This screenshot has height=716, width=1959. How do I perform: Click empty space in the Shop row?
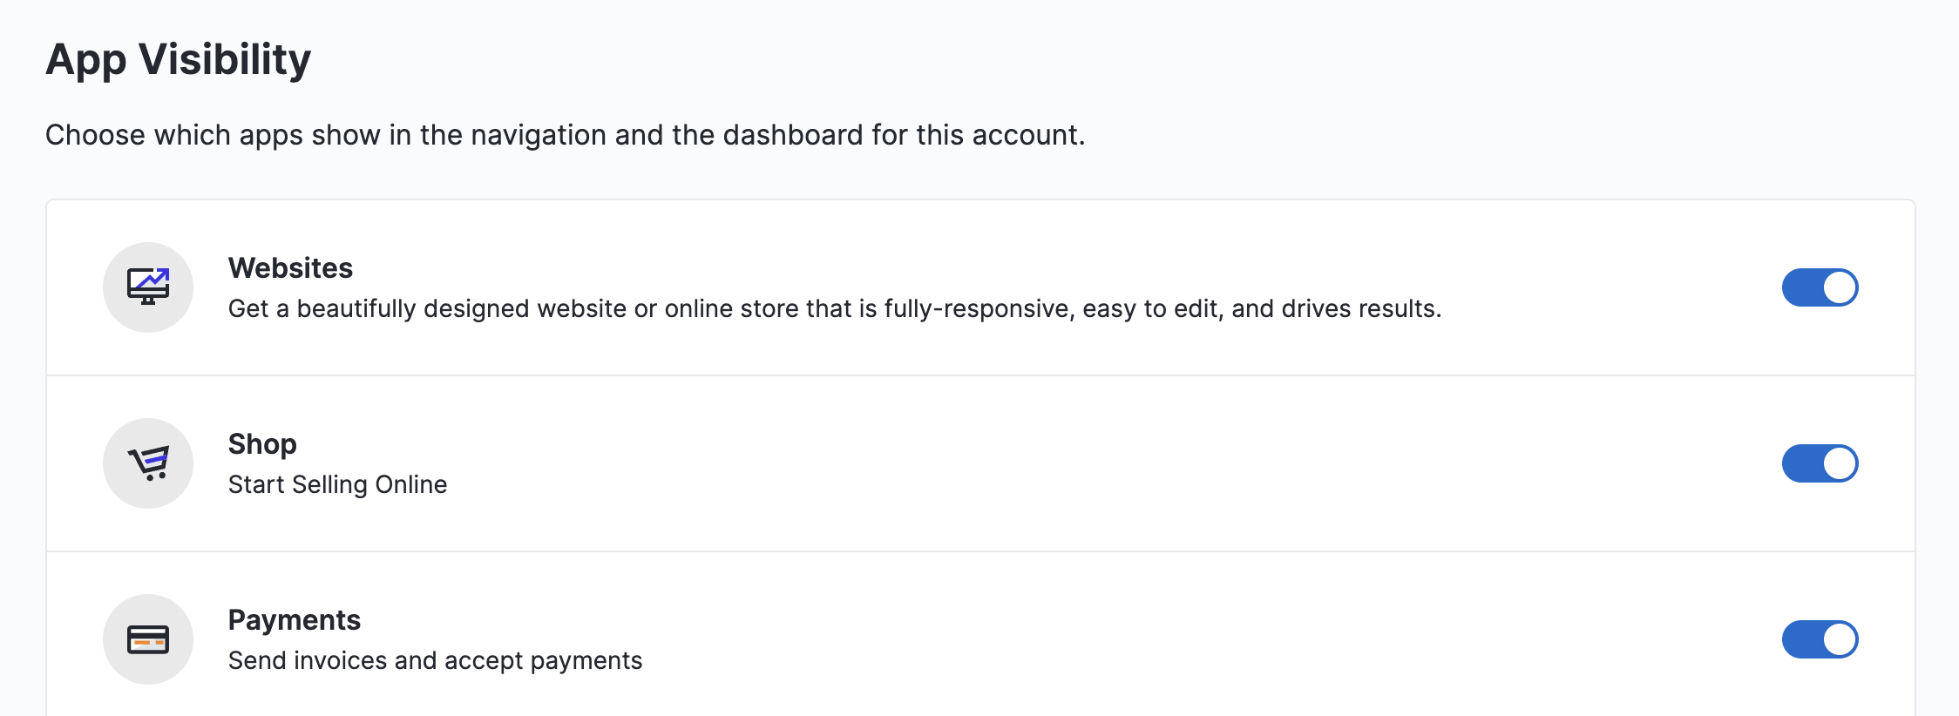pos(1046,463)
